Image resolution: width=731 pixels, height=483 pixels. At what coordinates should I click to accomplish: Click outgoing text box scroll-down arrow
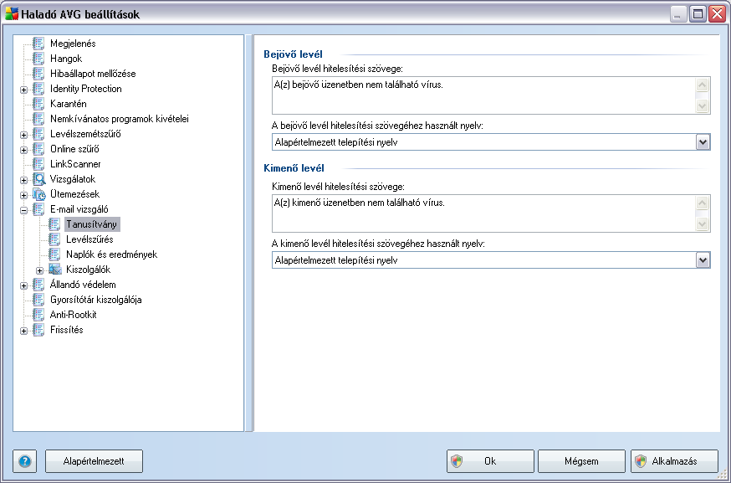point(702,224)
